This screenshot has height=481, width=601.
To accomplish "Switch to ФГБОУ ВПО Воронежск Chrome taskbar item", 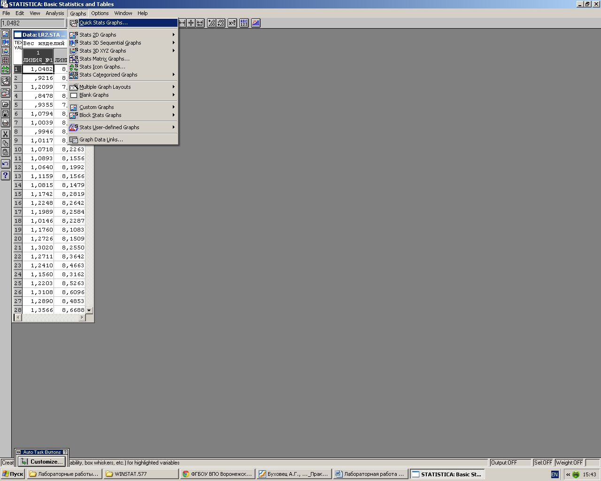I will point(218,474).
